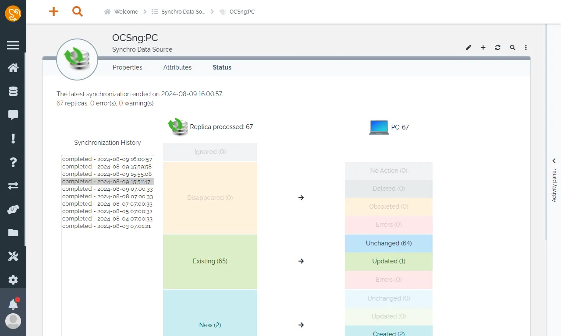Select history entry 2024-08-09 15:59:58
Screen dimensions: 561x336
(107, 167)
